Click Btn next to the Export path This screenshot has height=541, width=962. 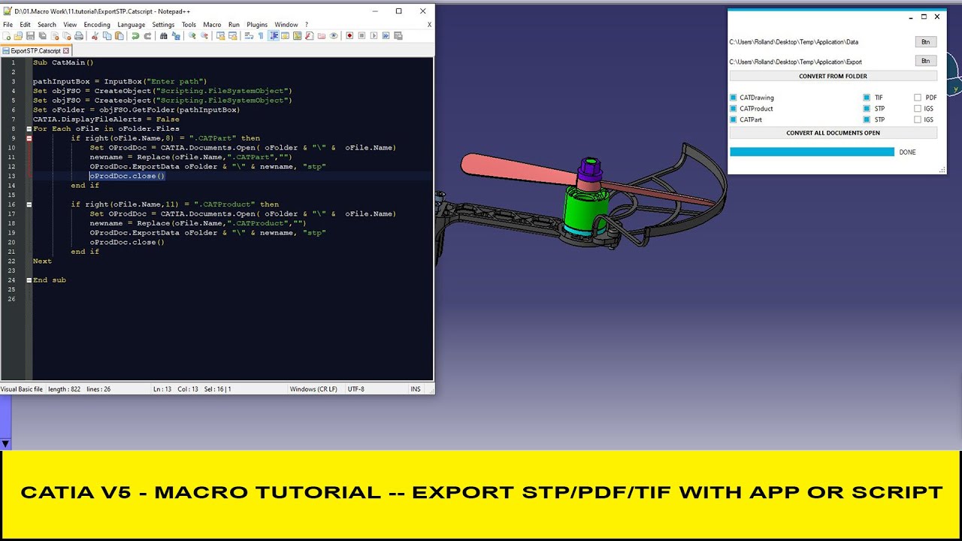click(x=925, y=61)
